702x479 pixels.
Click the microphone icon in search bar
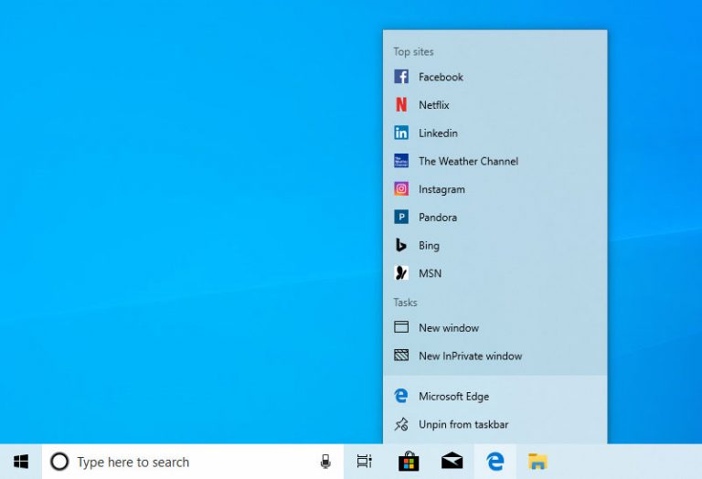(x=325, y=462)
